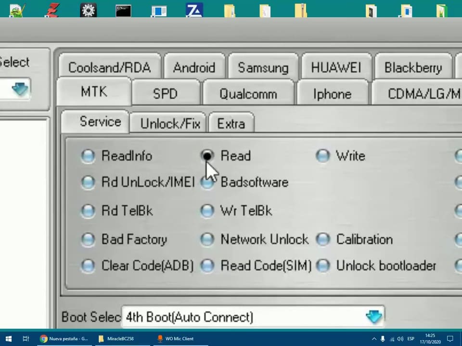The height and width of the screenshot is (346, 462).
Task: Select the MTK tab
Action: (x=94, y=92)
